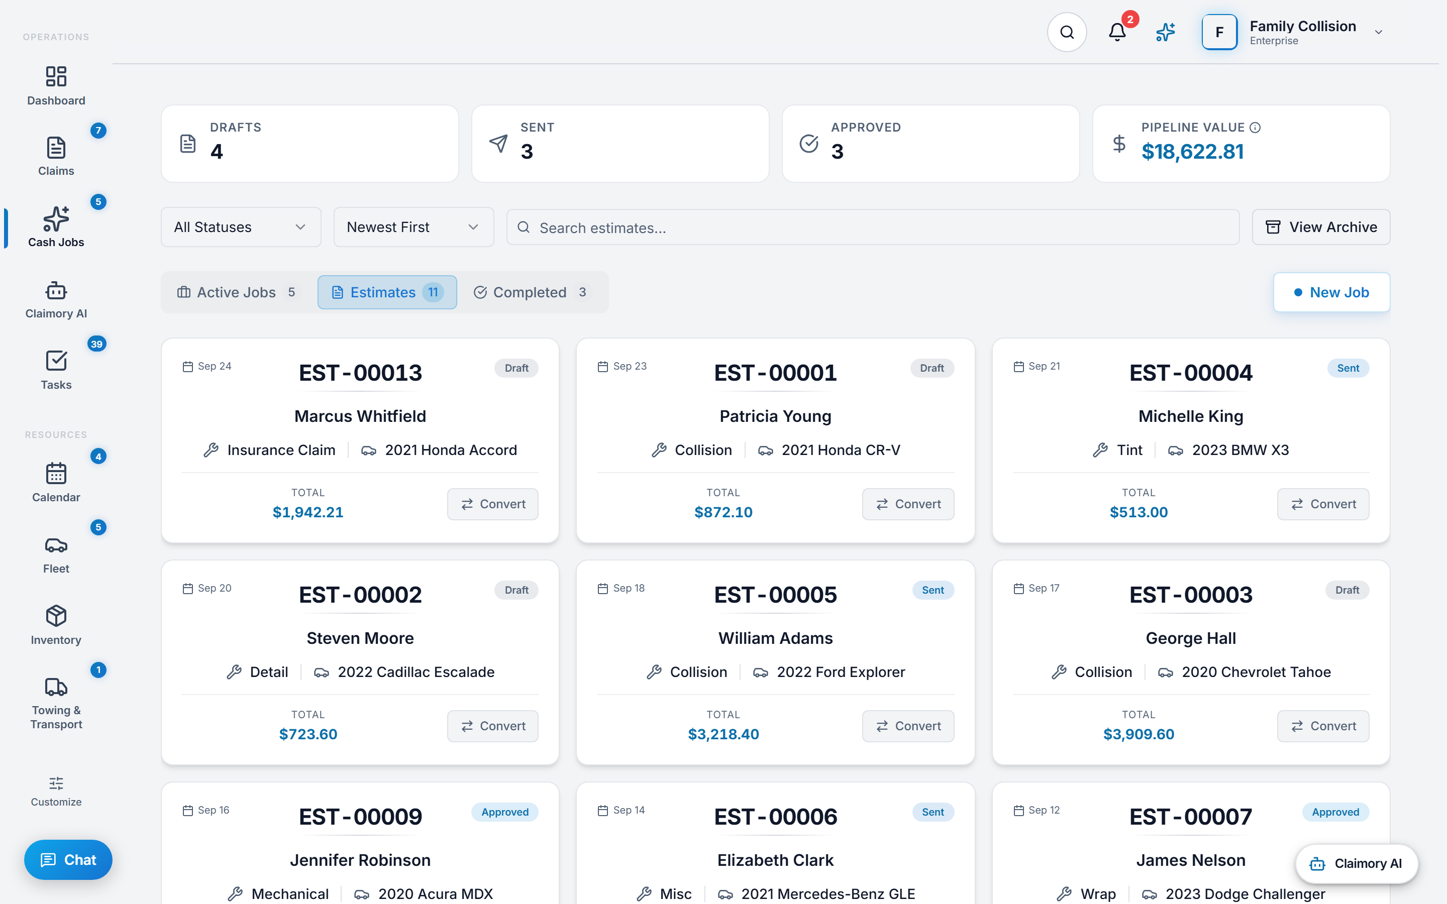Click the View Archive button
This screenshot has width=1447, height=904.
(1321, 227)
